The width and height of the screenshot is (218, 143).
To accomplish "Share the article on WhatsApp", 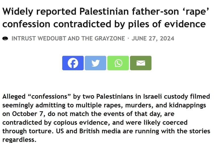I will coord(118,63).
